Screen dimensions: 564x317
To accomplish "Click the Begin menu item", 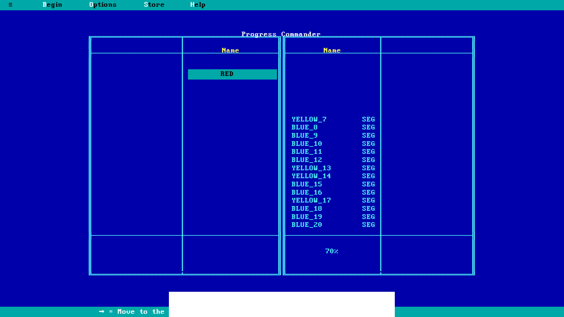I will (52, 4).
